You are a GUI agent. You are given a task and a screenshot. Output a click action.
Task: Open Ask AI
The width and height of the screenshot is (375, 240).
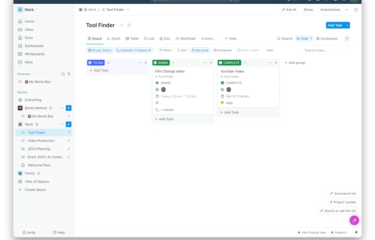tap(289, 10)
